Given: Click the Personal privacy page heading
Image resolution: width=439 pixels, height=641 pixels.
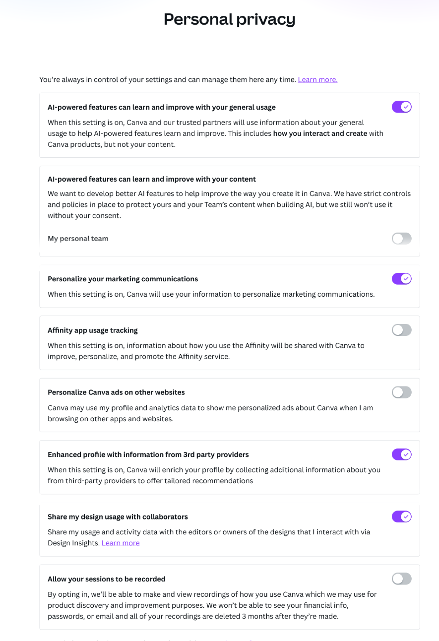Looking at the screenshot, I should click(x=229, y=19).
